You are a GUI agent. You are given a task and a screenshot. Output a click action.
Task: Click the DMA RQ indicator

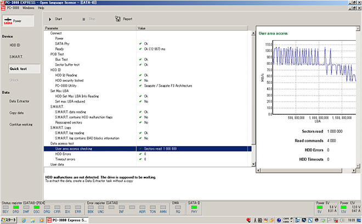[178, 207]
